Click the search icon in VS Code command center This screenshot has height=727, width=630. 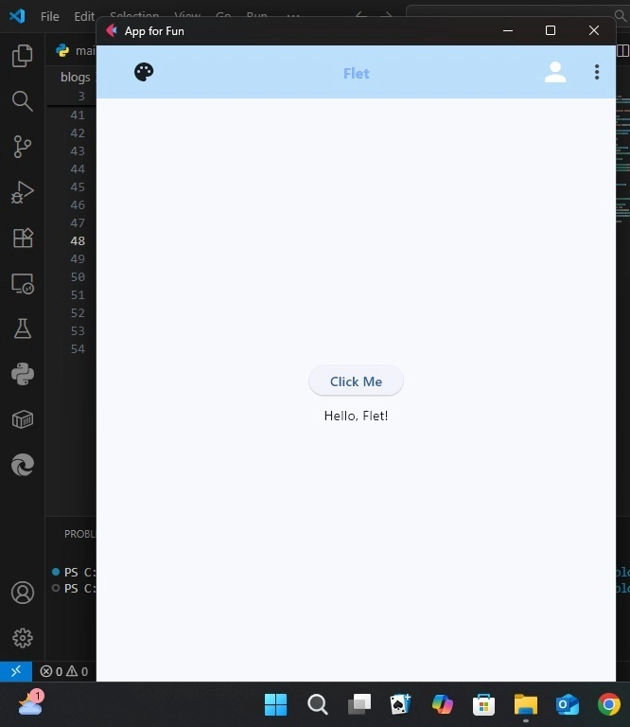point(621,16)
